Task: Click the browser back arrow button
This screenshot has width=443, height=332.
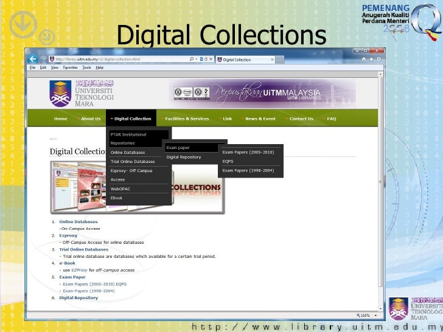Action: coord(33,59)
